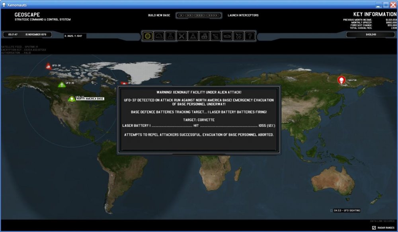The height and width of the screenshot is (232, 398).
Task: Select the Geoscape globe icon
Action: click(x=148, y=36)
